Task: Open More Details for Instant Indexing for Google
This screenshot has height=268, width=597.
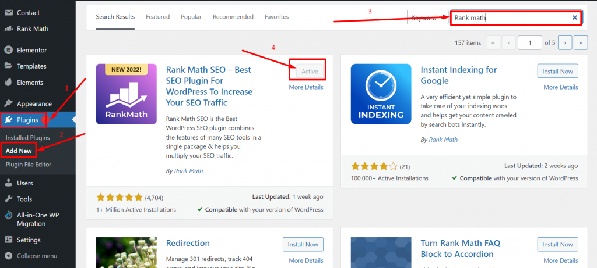Action: (561, 87)
